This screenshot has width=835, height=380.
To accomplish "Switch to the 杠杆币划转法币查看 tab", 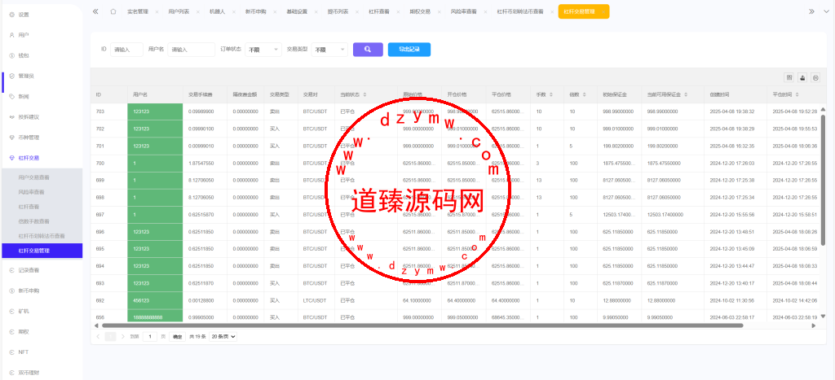I will click(519, 11).
